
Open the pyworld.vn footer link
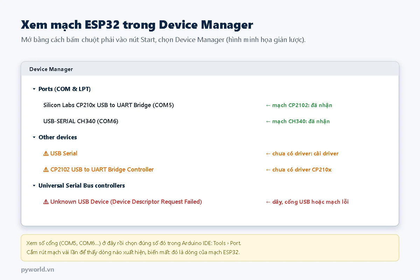37,269
